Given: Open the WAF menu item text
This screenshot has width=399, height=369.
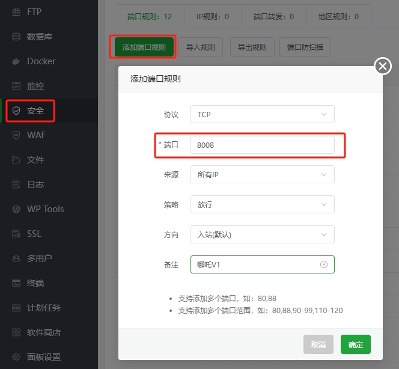Looking at the screenshot, I should 36,135.
